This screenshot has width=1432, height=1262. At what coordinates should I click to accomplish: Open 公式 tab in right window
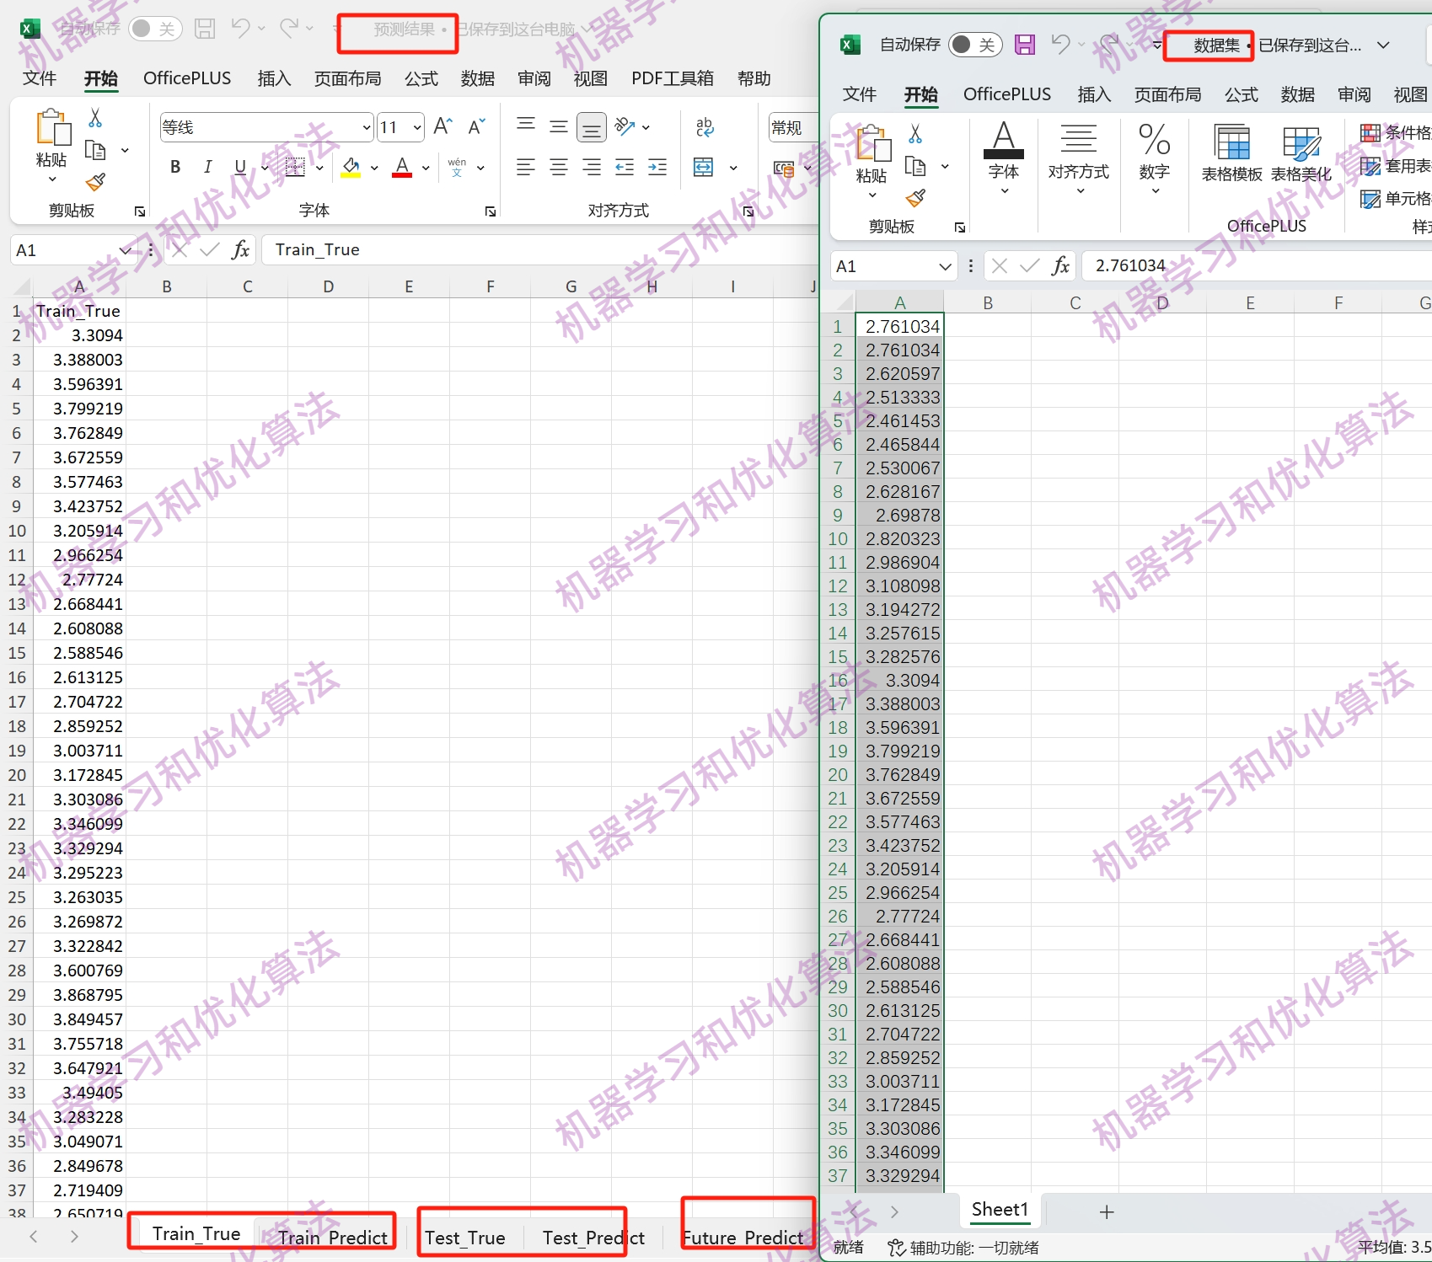tap(1241, 94)
